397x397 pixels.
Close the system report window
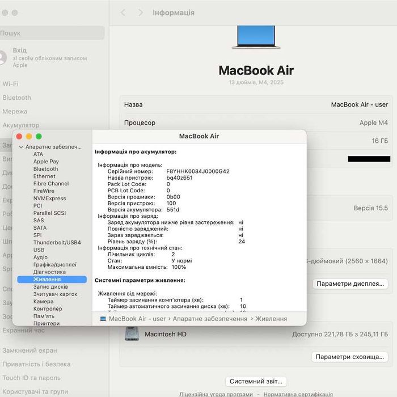click(x=19, y=137)
